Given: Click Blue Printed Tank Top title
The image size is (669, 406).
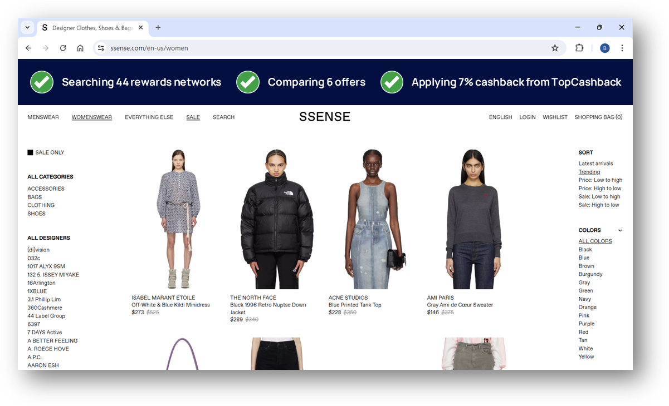Looking at the screenshot, I should click(355, 305).
